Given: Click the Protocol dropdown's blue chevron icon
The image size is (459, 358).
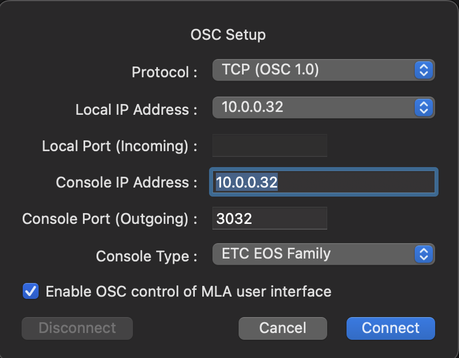Looking at the screenshot, I should (423, 70).
